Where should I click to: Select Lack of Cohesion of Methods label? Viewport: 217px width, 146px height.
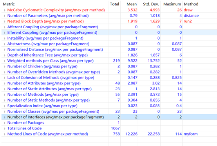(x=51, y=77)
